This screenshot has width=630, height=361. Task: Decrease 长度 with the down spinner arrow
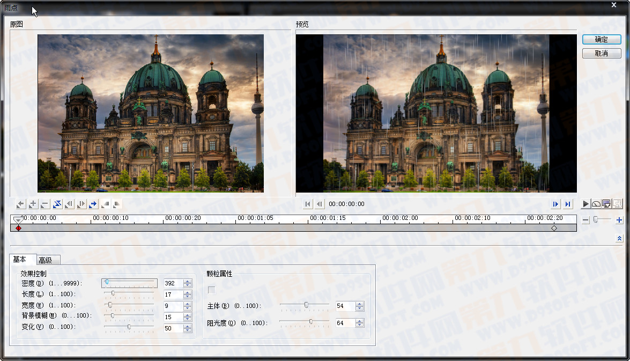(187, 297)
